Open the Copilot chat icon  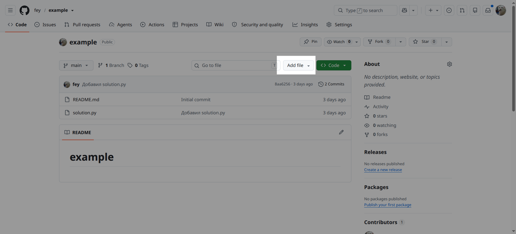pos(405,10)
